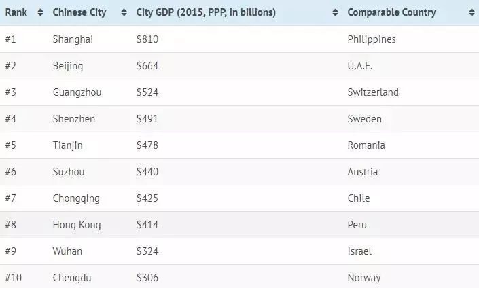The width and height of the screenshot is (479, 288).
Task: Select the Chongqing row
Action: click(x=76, y=198)
